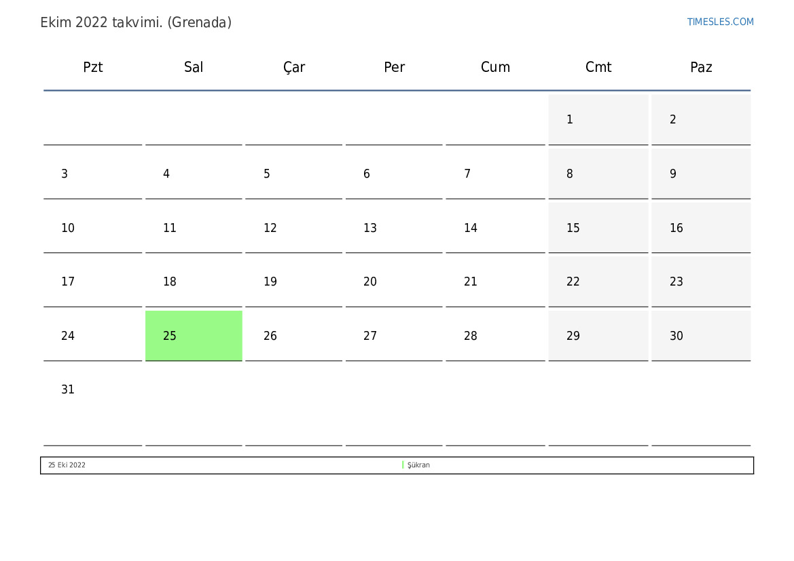Select the highlighted day 25
The image size is (794, 561).
coord(194,335)
